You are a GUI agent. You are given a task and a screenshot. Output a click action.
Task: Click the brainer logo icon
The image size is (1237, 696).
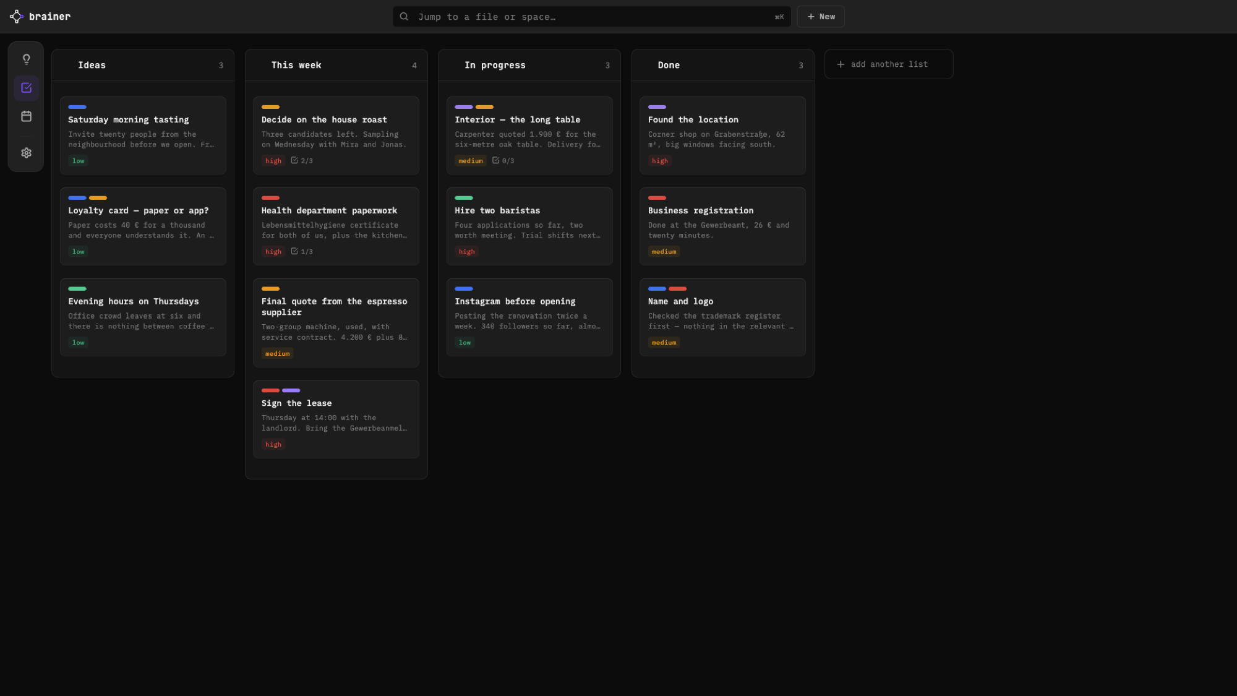[17, 17]
